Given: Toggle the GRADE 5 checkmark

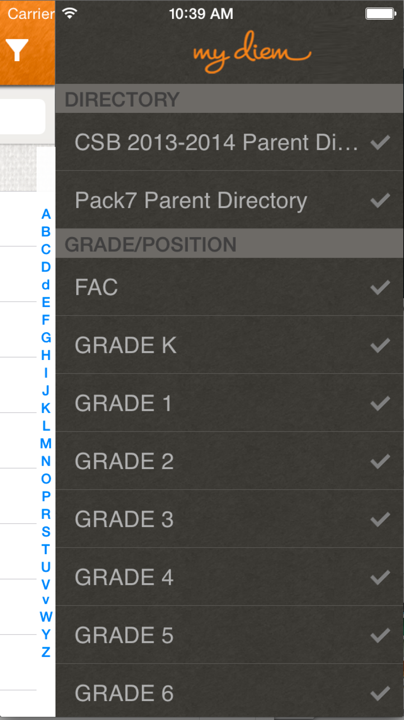Looking at the screenshot, I should pos(380,635).
